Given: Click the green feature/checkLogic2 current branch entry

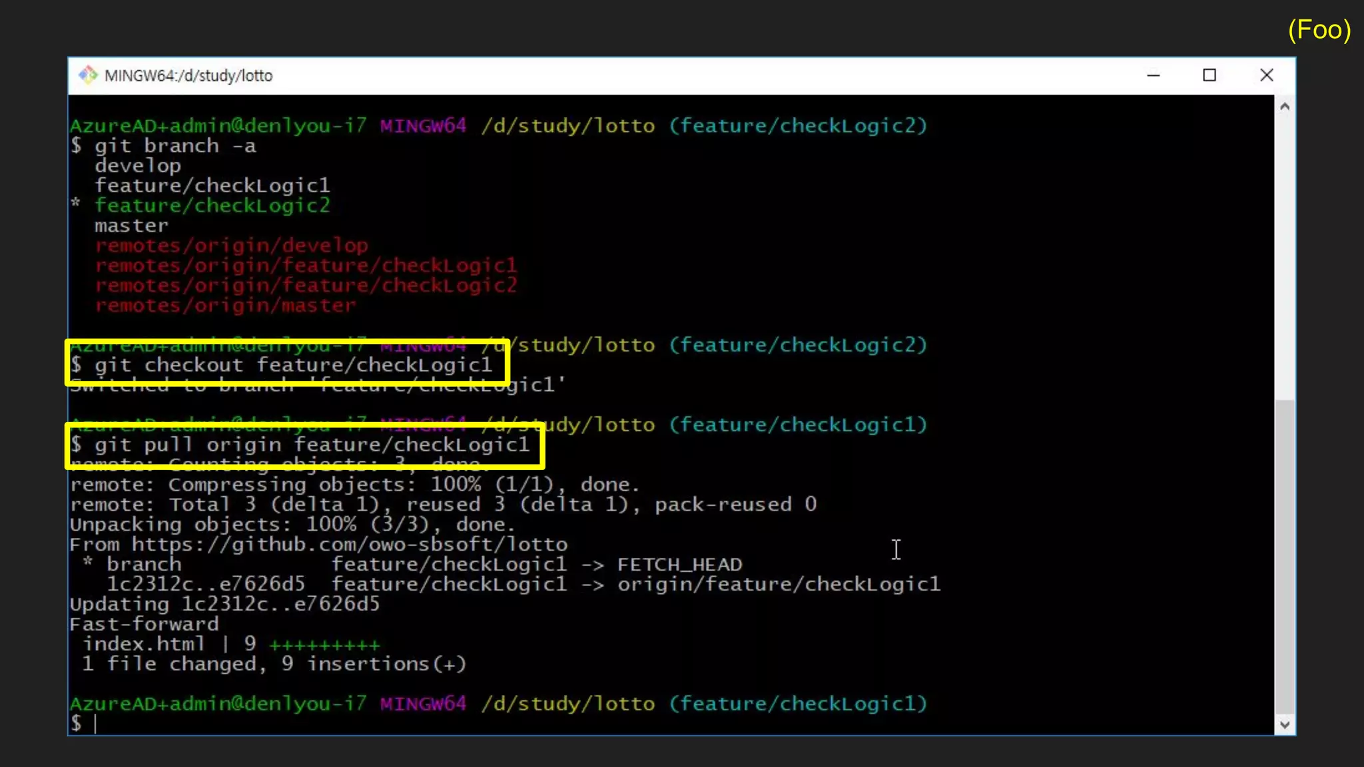Looking at the screenshot, I should click(x=212, y=206).
